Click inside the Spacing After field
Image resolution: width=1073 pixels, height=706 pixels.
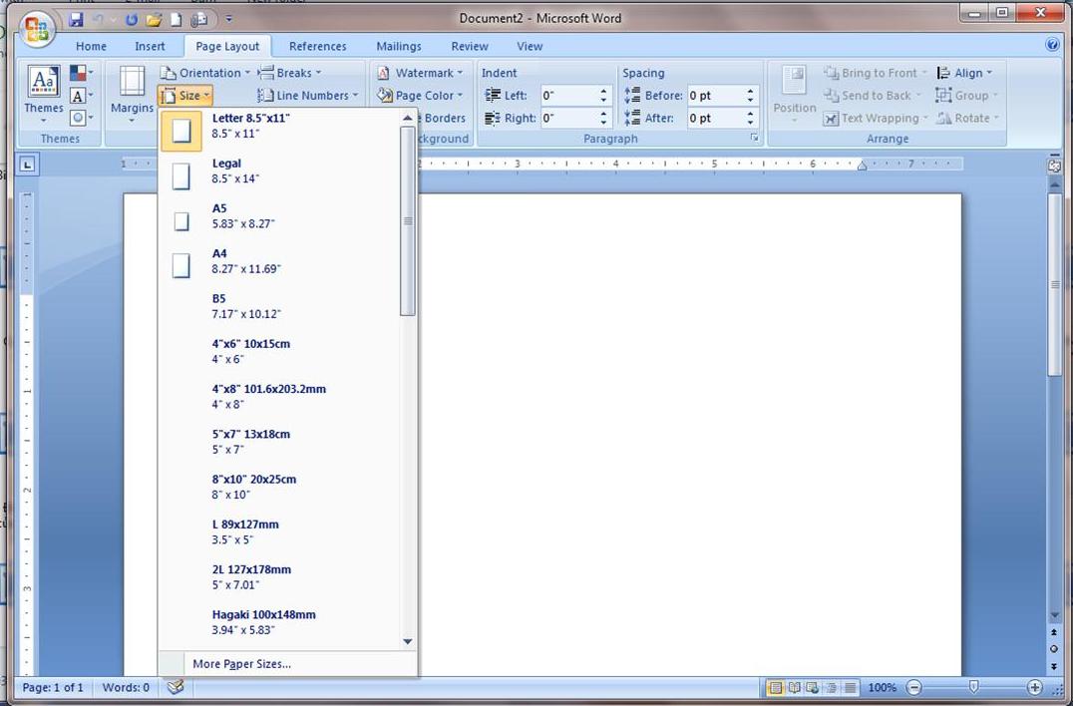click(716, 118)
